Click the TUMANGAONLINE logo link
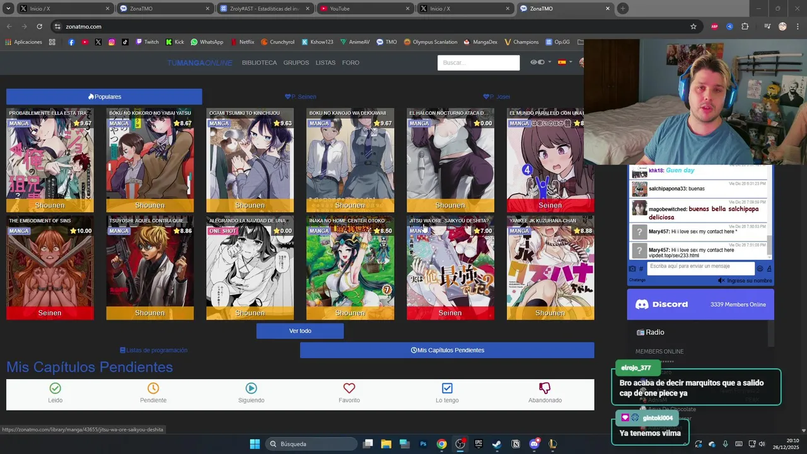The image size is (807, 454). 199,63
